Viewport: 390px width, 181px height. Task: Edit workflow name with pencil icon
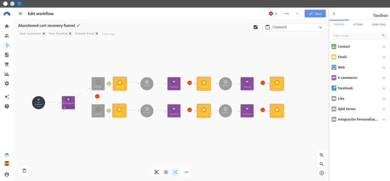[x=78, y=26]
